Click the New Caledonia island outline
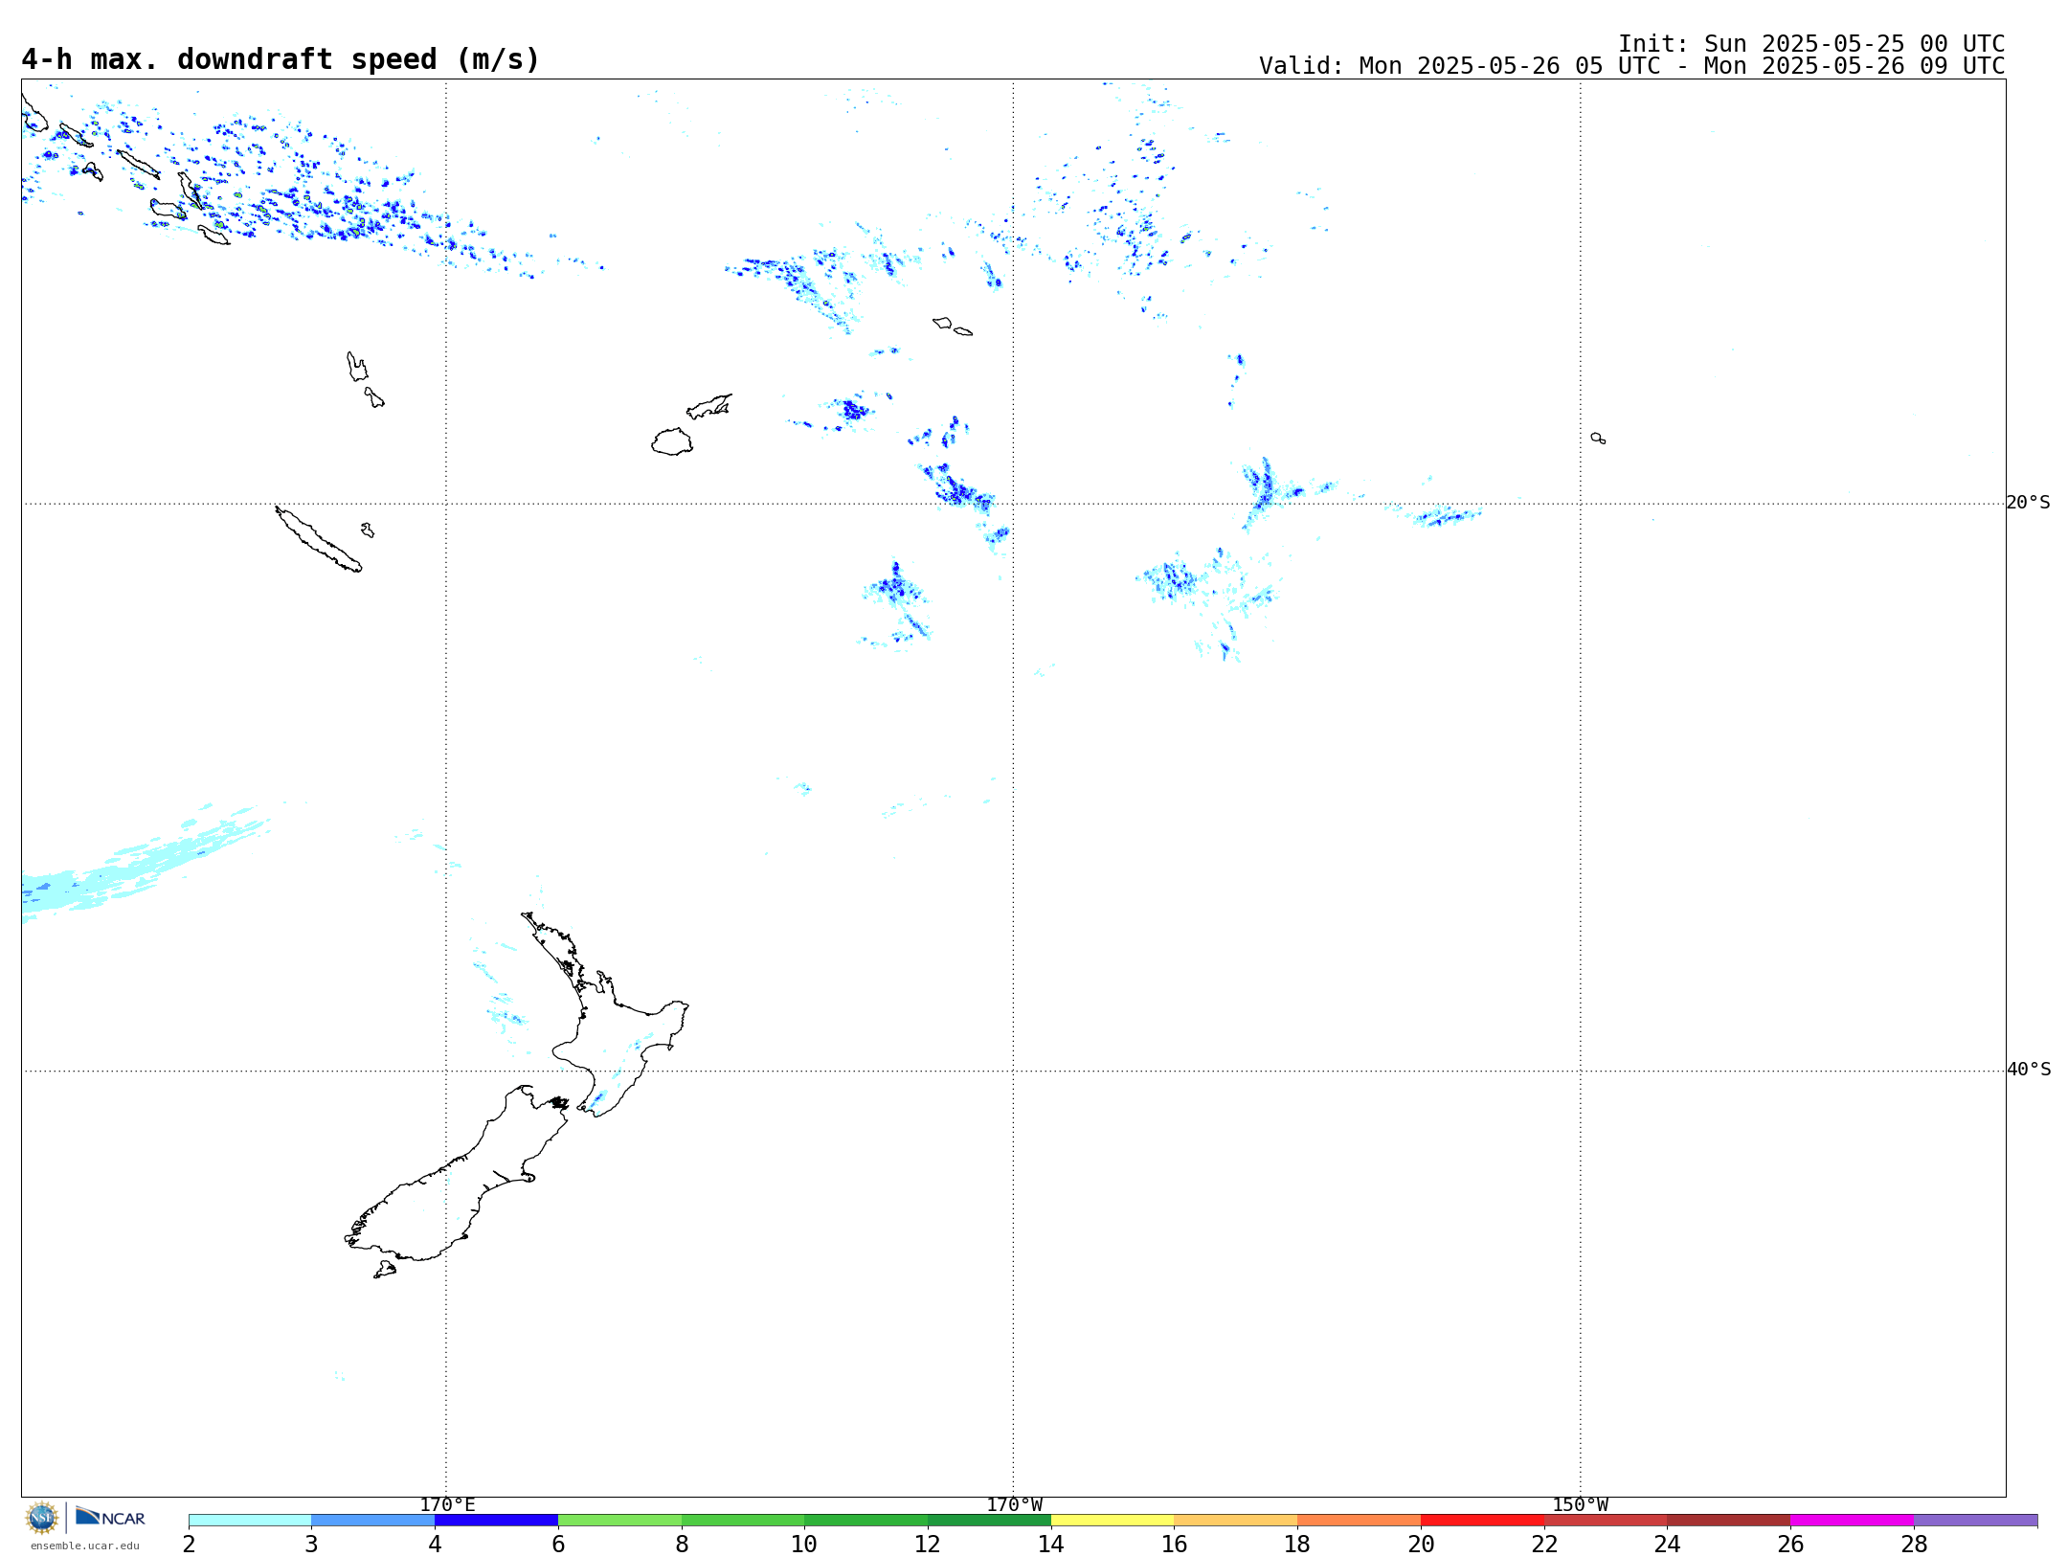The height and width of the screenshot is (1557, 2068). pos(319,539)
